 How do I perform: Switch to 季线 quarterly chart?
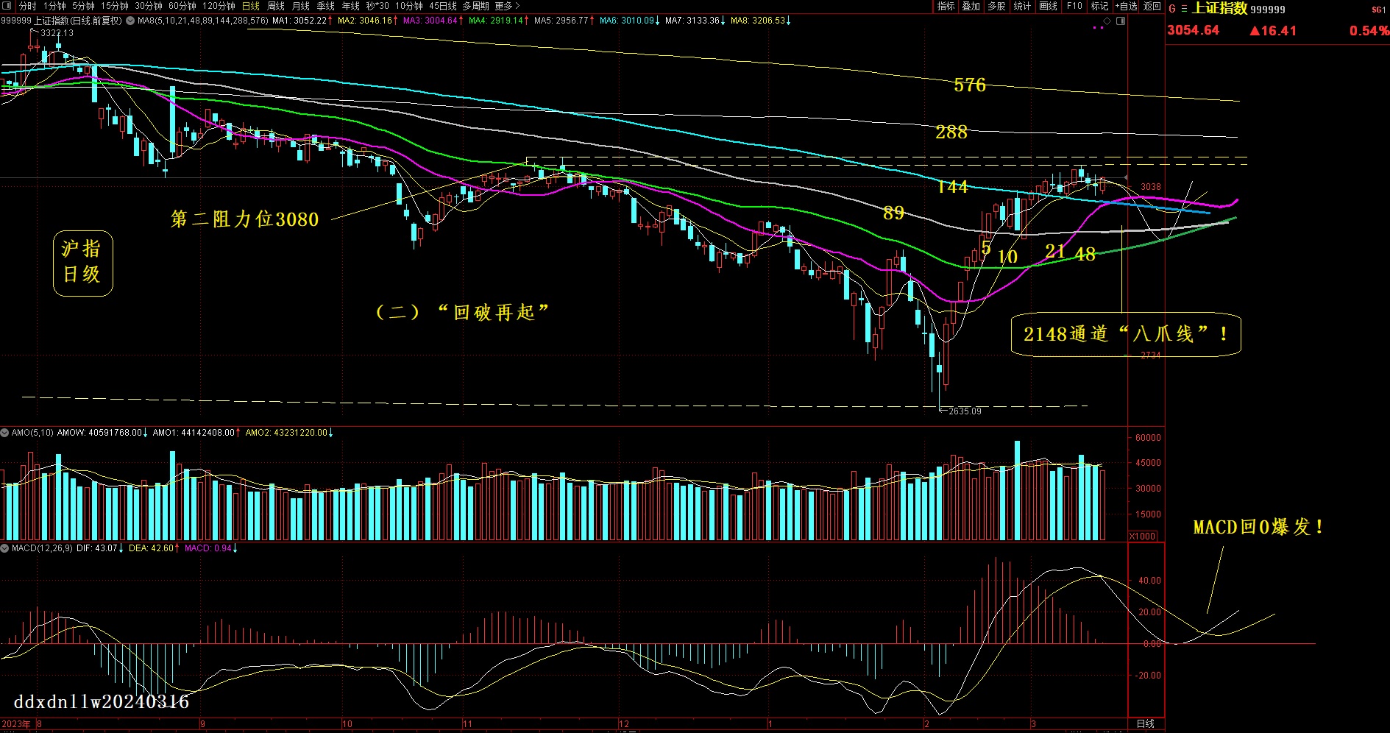[325, 6]
